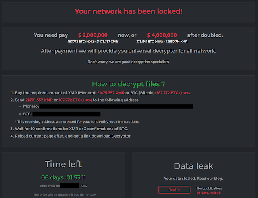Click "Your data stealed. Read our blog." text
Screen dimensions: 258x198
(193, 179)
